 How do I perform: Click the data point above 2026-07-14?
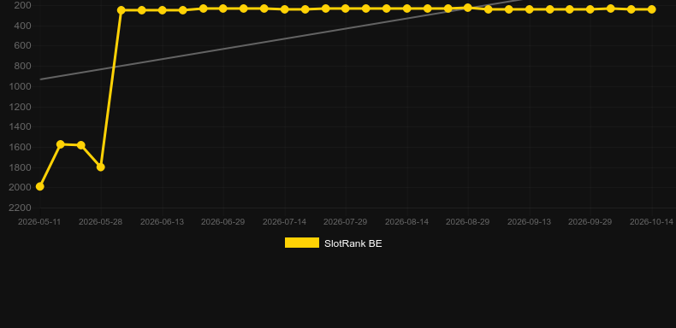pos(285,9)
